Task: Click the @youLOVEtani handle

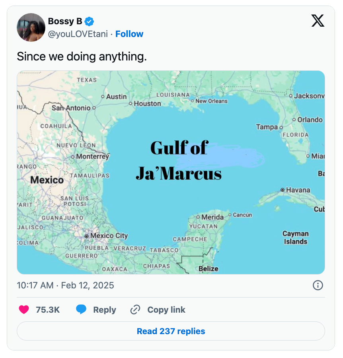Action: [78, 34]
